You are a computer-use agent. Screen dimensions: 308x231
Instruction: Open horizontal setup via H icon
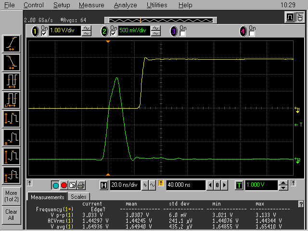[x=103, y=185]
